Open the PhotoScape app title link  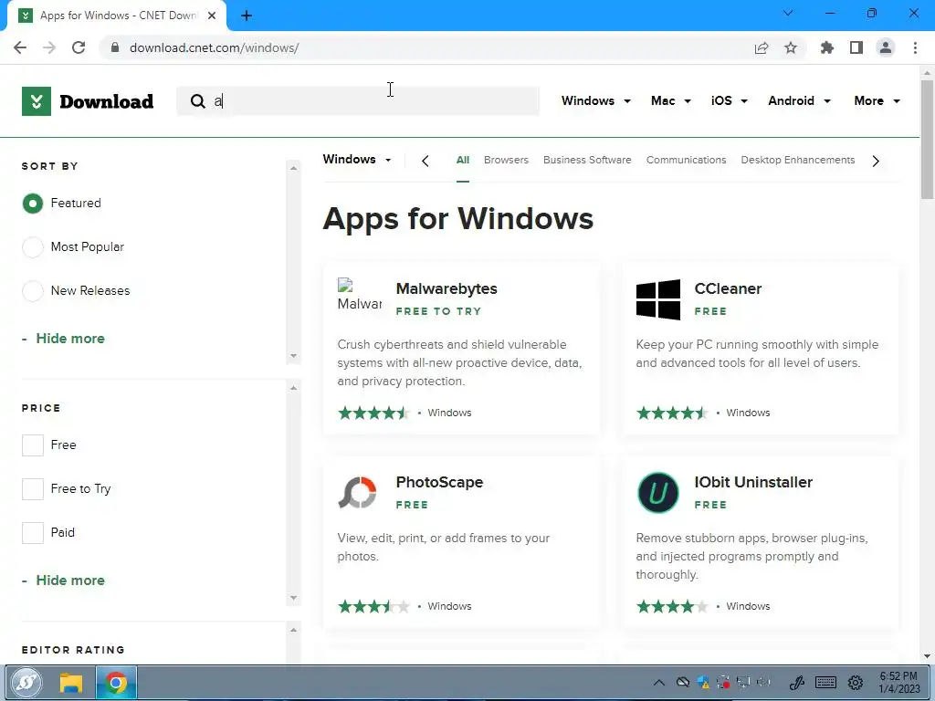pyautogui.click(x=439, y=482)
